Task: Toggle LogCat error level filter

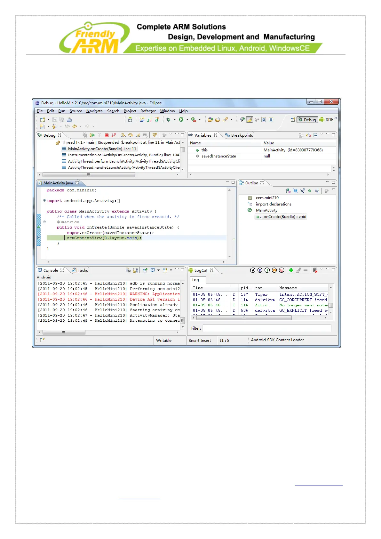Action: pyautogui.click(x=282, y=270)
